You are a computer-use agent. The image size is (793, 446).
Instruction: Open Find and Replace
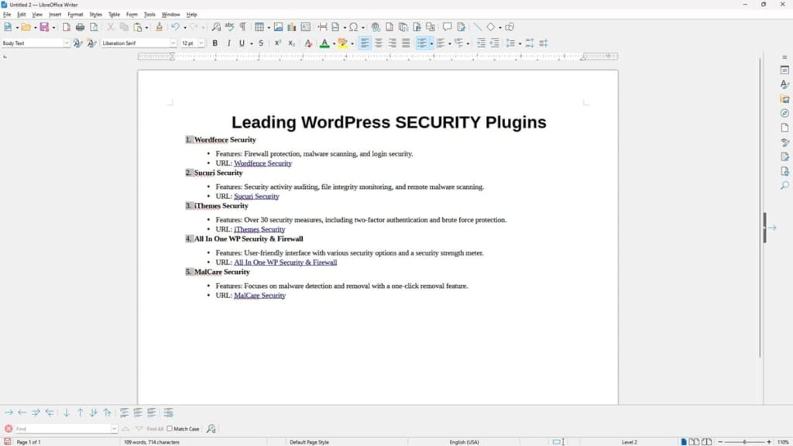click(215, 28)
